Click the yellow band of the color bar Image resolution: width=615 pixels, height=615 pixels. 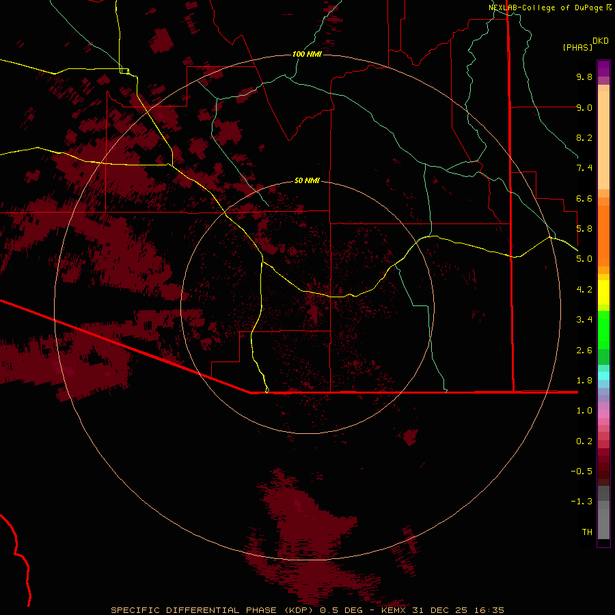[603, 292]
